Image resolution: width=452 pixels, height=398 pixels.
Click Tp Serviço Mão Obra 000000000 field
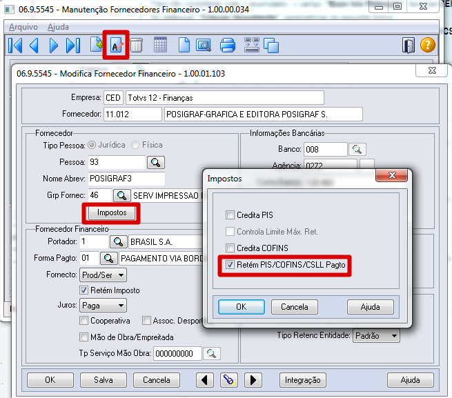pos(177,354)
